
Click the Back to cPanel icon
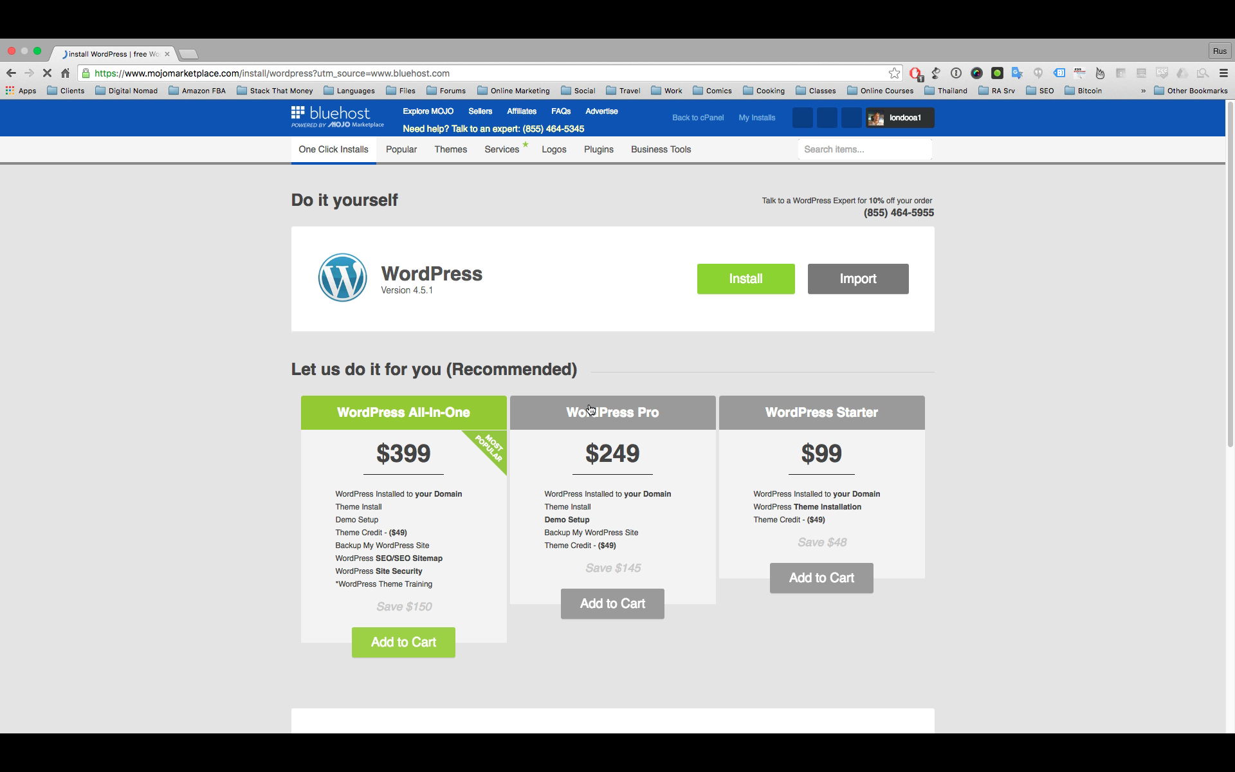(698, 116)
